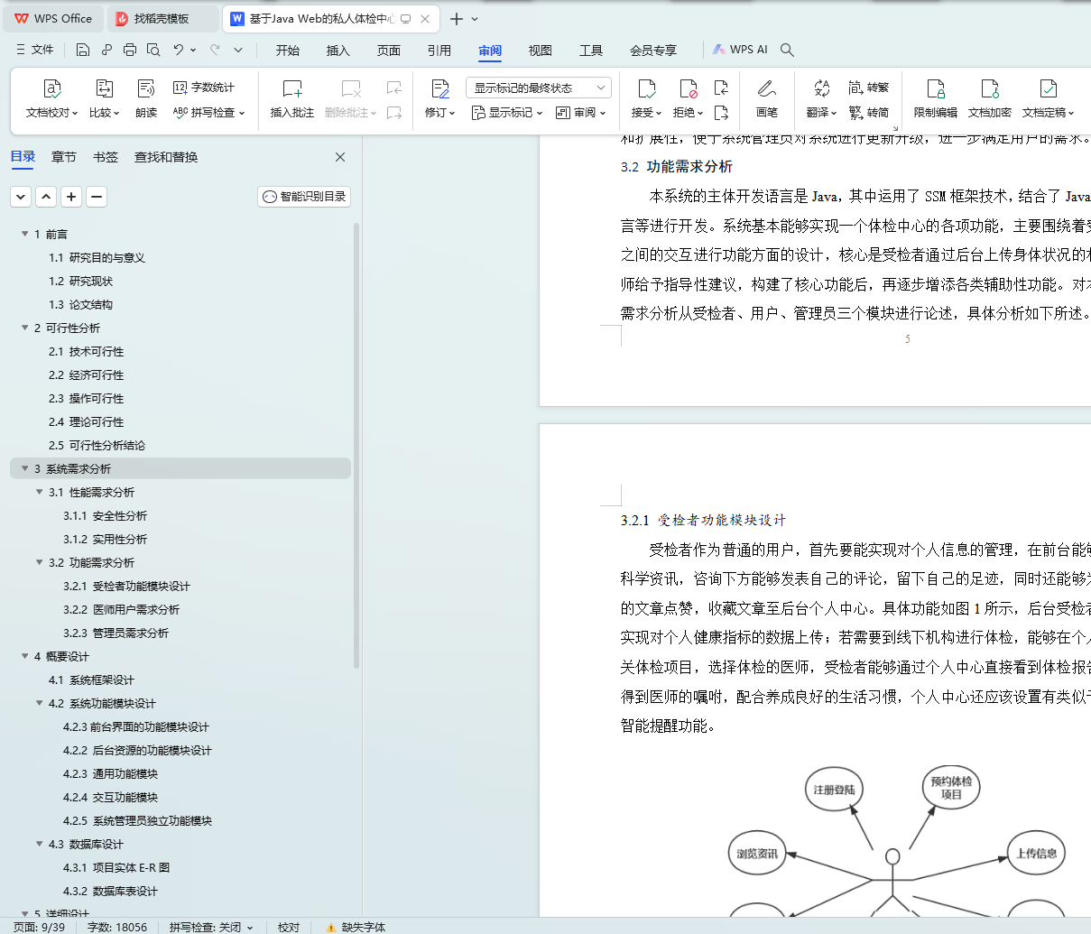Open the down-chevron dropdown in outline panel
1091x934 pixels.
click(x=21, y=196)
